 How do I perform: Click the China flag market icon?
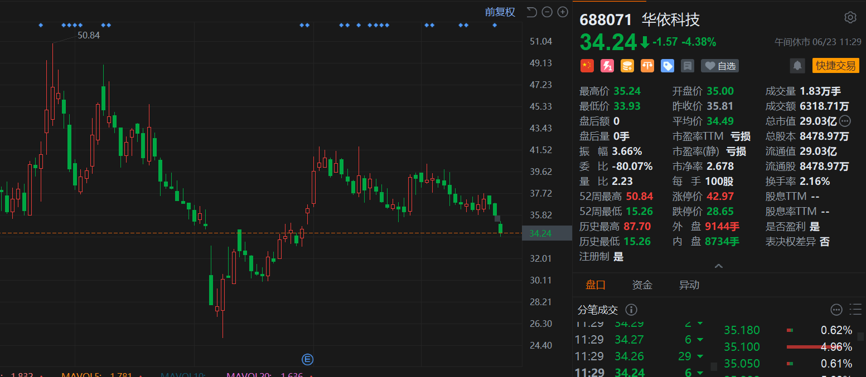[587, 66]
